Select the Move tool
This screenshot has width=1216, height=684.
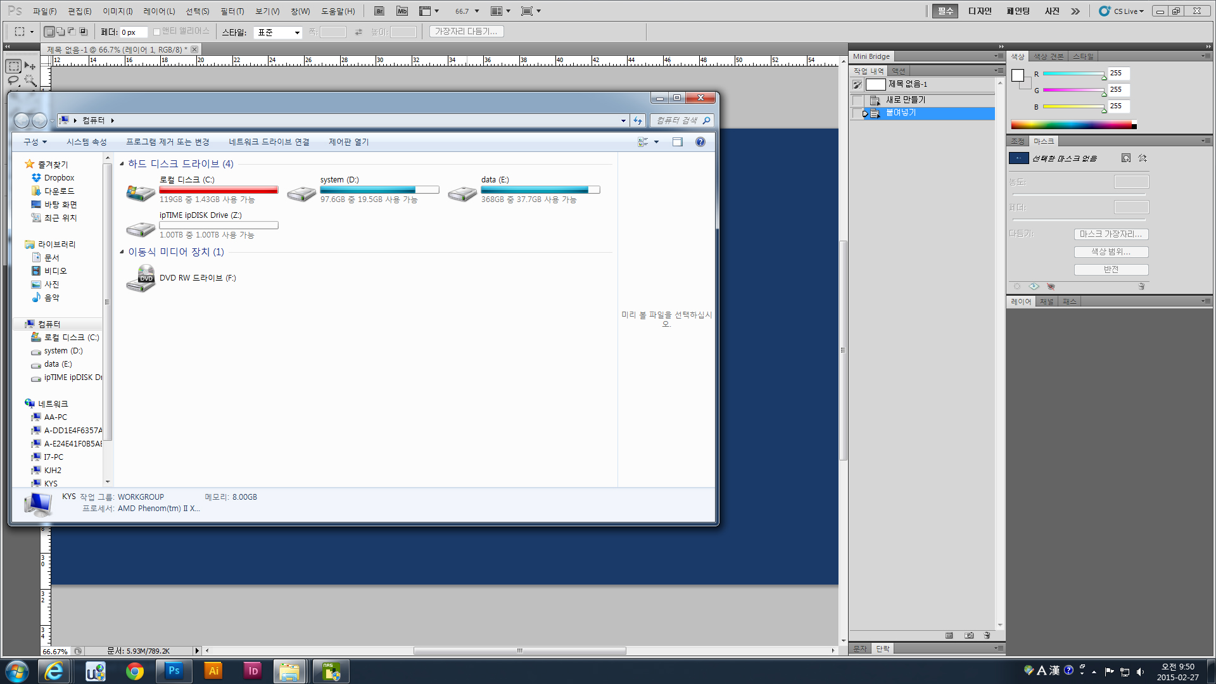(30, 66)
